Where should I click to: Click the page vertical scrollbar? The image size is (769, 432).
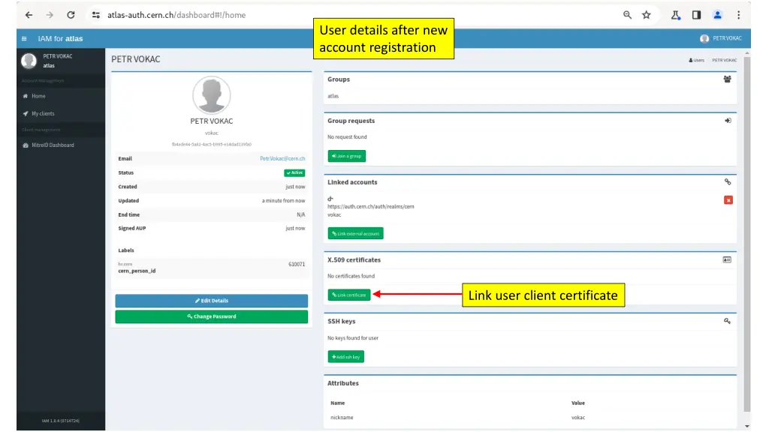747,234
